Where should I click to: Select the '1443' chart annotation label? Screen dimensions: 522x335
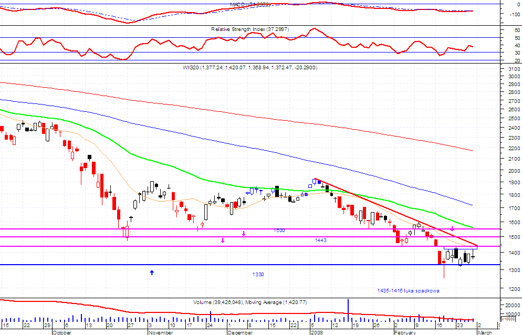coord(320,240)
